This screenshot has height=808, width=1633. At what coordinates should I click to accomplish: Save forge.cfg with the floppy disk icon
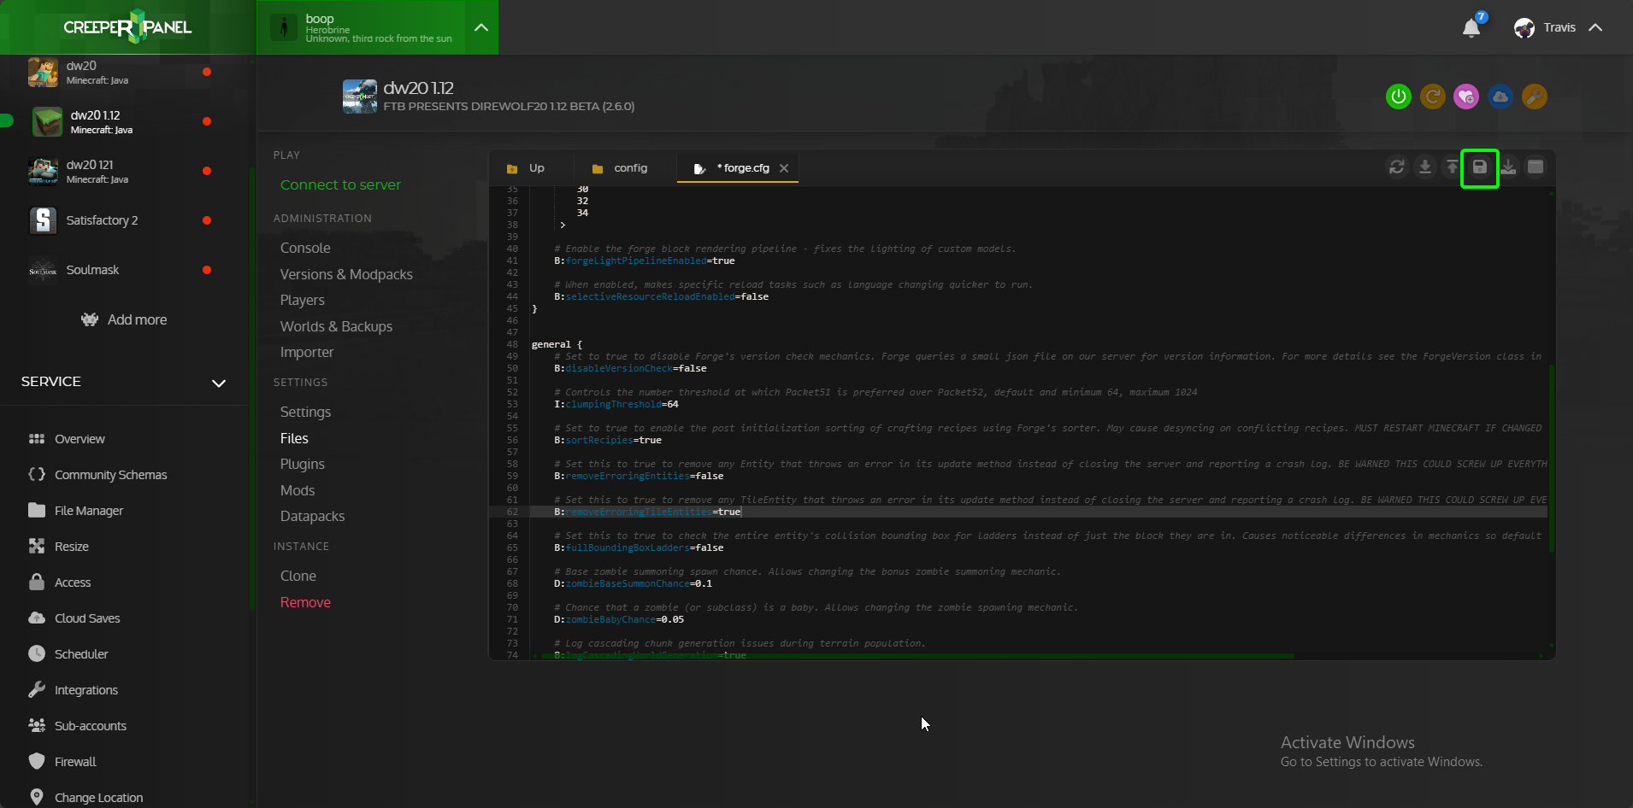pyautogui.click(x=1480, y=167)
